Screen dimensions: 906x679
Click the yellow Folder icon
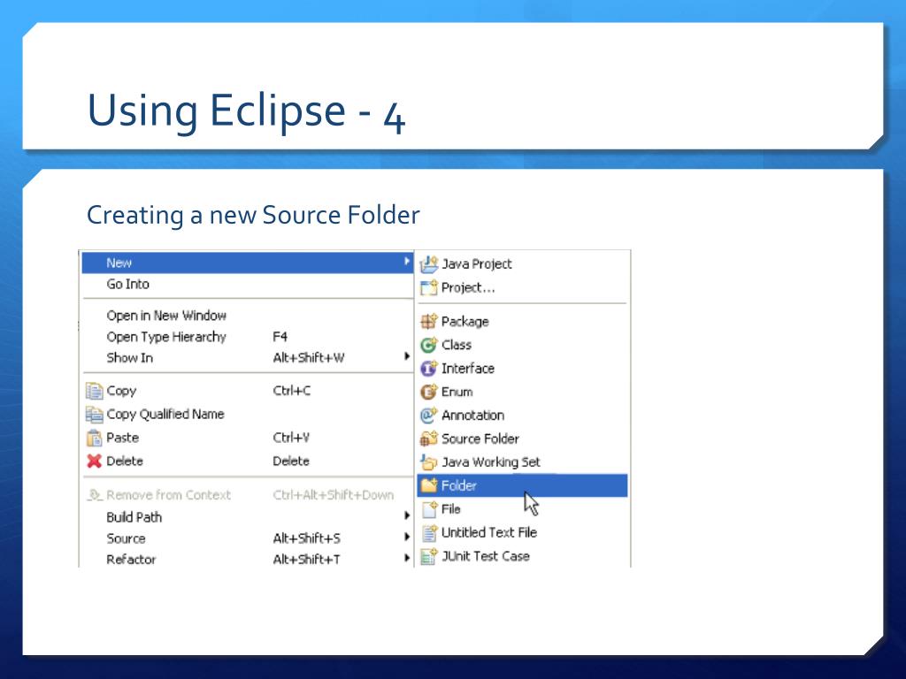click(x=429, y=485)
